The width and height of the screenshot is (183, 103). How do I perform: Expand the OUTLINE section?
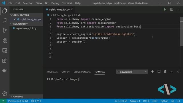coord(18,97)
